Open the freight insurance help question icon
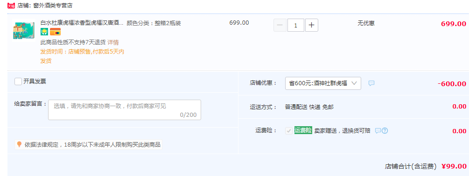This screenshot has width=469, height=176. point(385,131)
